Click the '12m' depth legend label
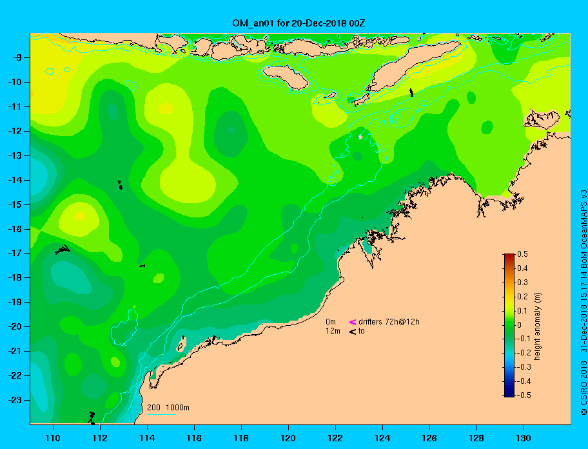The image size is (588, 449). (333, 331)
